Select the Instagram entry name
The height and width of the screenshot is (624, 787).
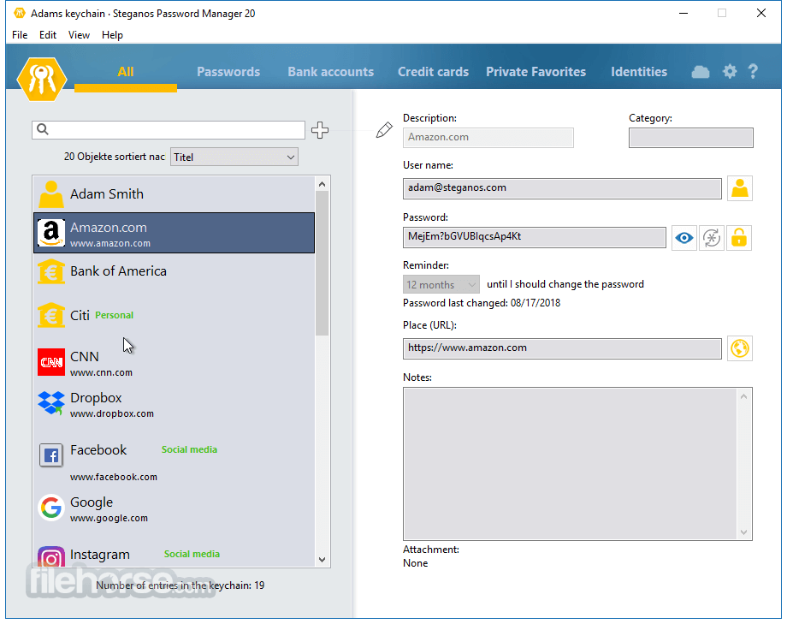[x=100, y=555]
